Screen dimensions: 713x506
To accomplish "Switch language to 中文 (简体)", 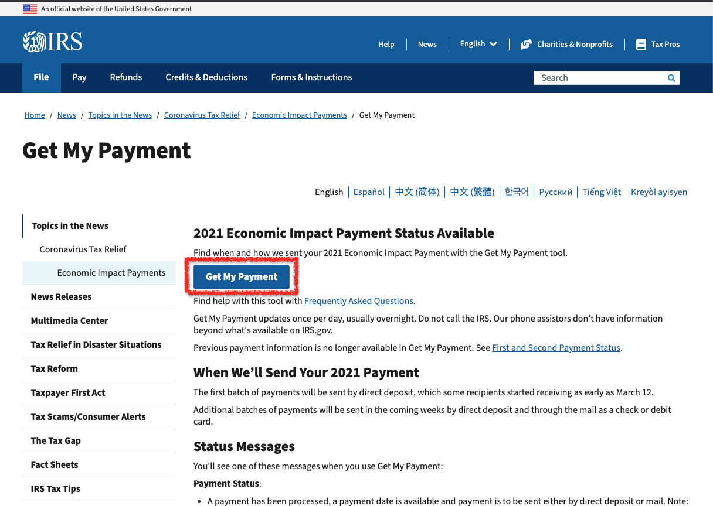I will pos(417,192).
